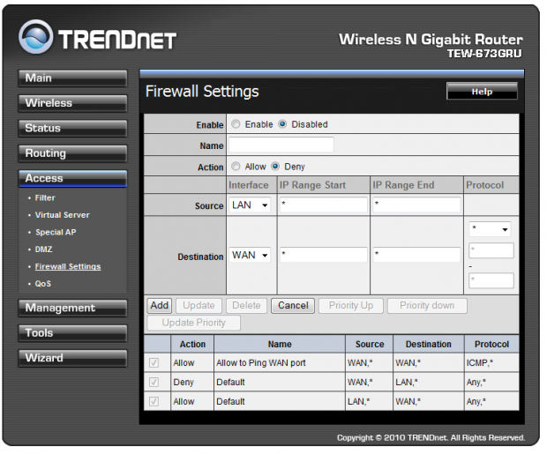Go to the Special AP page

[56, 232]
